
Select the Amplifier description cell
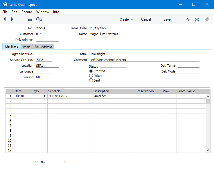[x=114, y=96]
